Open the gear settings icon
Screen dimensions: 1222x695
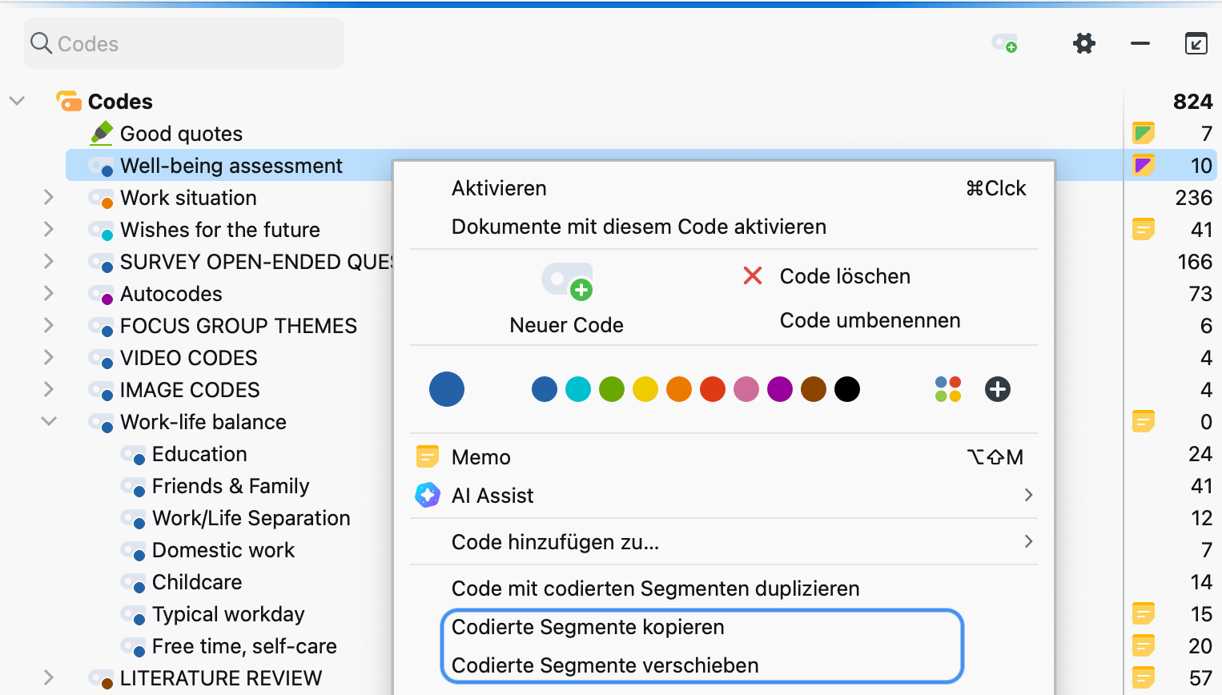click(x=1084, y=43)
